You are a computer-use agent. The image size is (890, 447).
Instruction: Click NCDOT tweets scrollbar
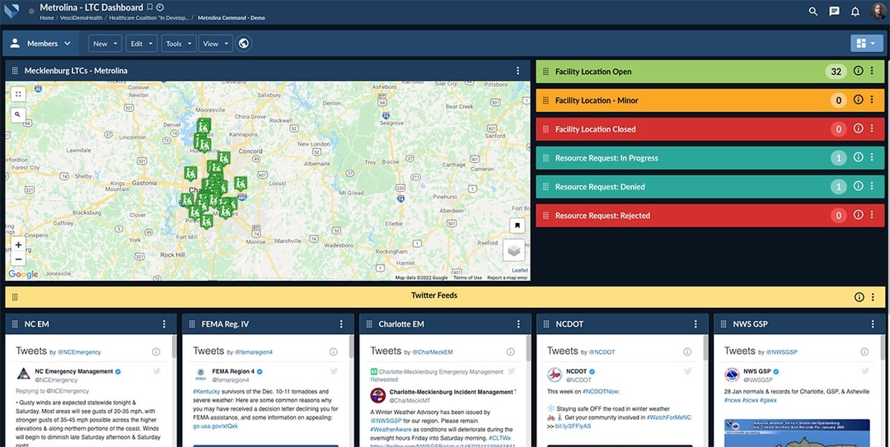tap(705, 347)
